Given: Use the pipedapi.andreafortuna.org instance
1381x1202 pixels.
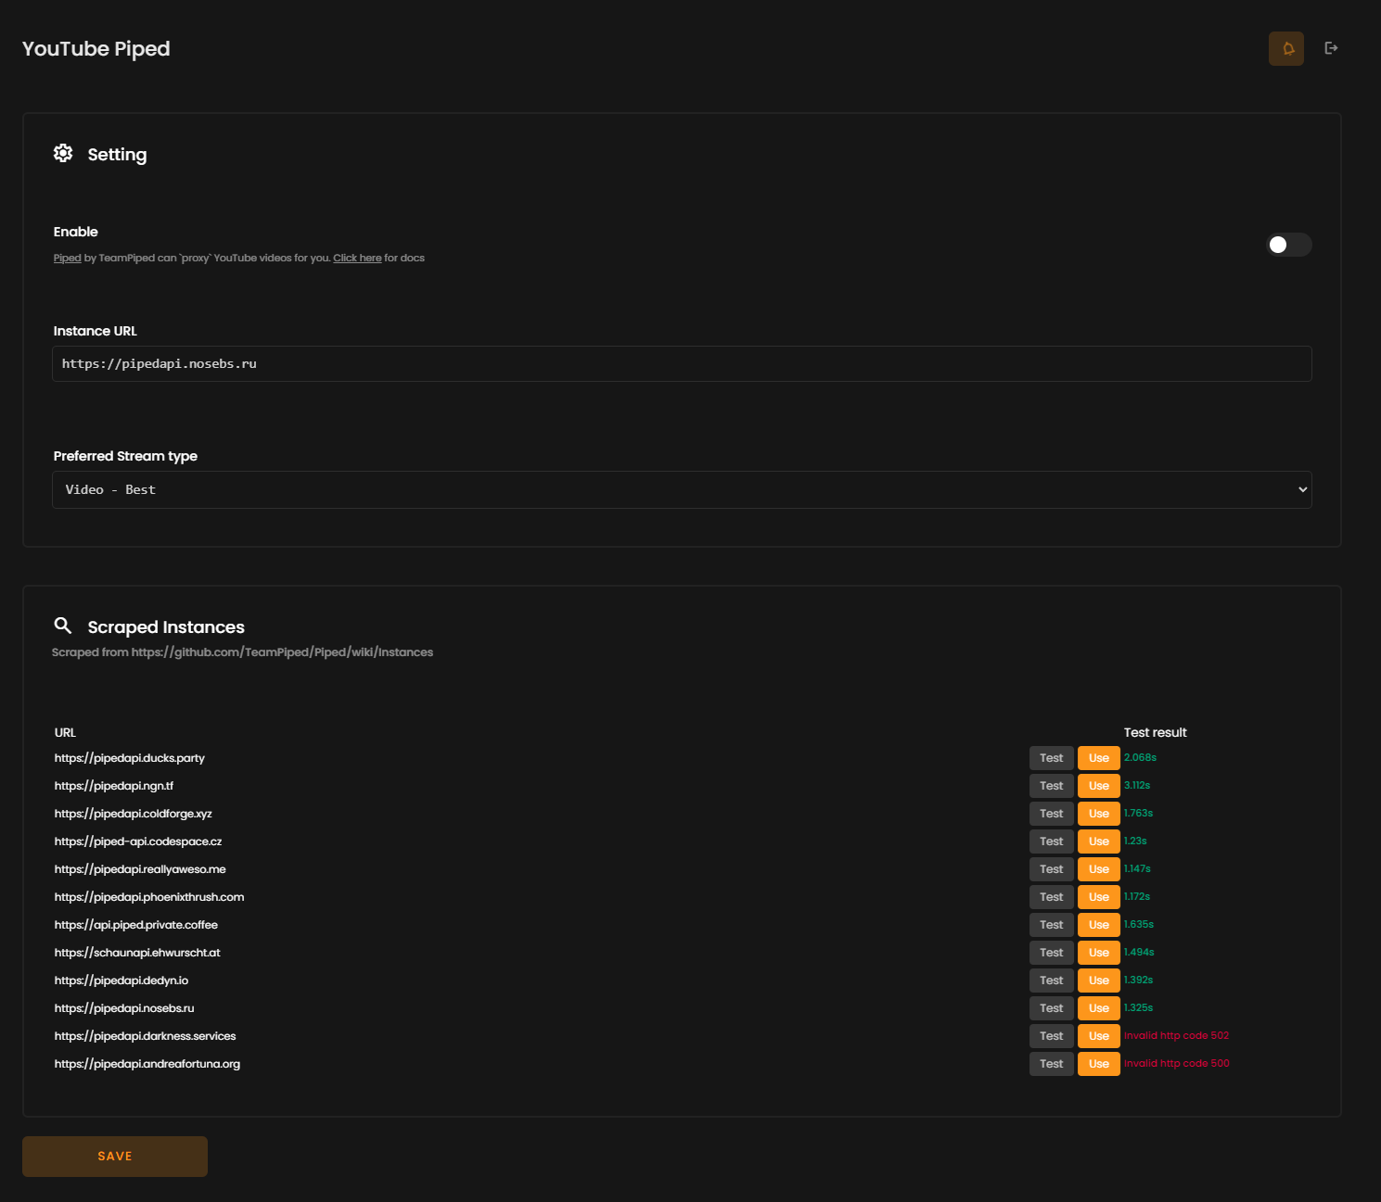Looking at the screenshot, I should [1099, 1064].
